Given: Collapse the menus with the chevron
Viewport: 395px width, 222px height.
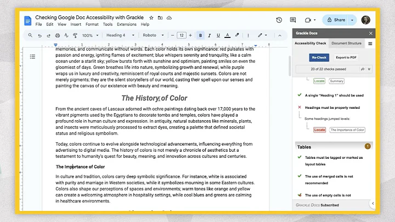Looking at the screenshot, I should (x=280, y=36).
